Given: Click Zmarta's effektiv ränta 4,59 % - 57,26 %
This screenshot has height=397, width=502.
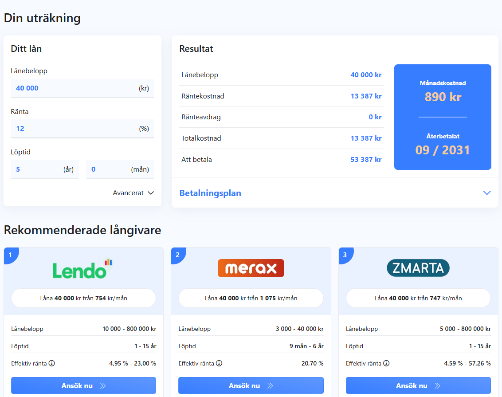Looking at the screenshot, I should coord(467,363).
